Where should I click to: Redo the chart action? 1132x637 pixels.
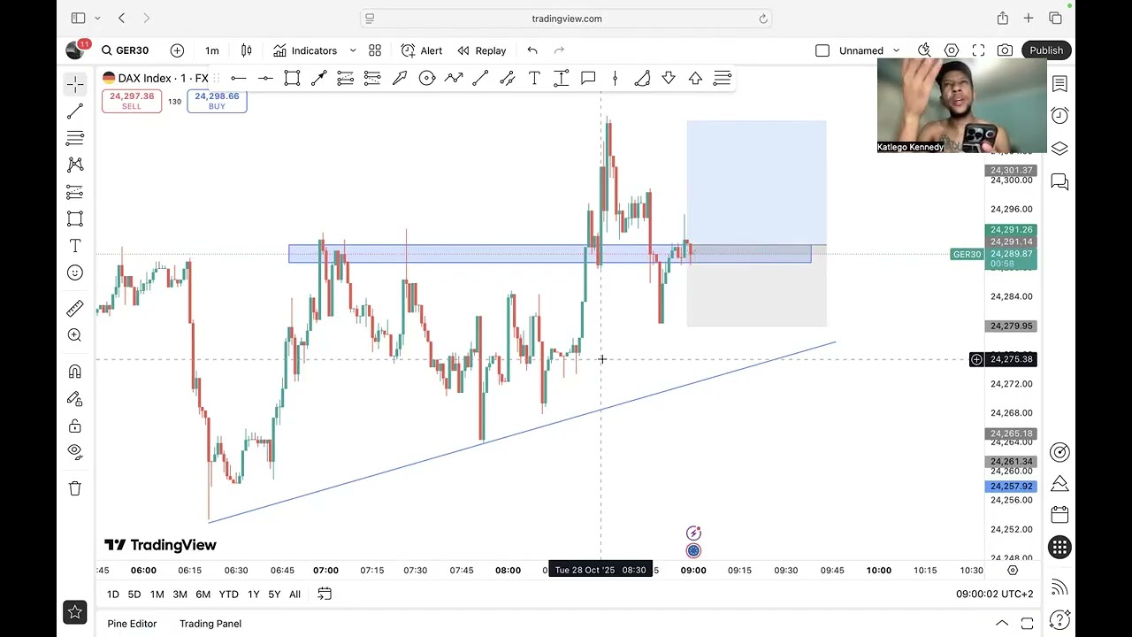[x=559, y=50]
